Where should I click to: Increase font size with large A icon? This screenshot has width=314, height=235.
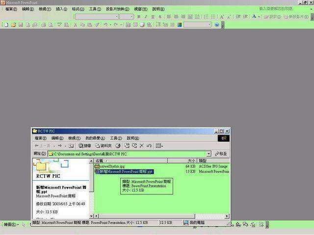222,17
